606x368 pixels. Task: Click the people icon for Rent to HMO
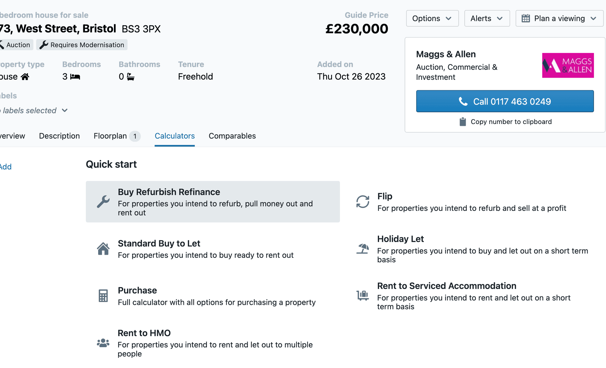[103, 343]
